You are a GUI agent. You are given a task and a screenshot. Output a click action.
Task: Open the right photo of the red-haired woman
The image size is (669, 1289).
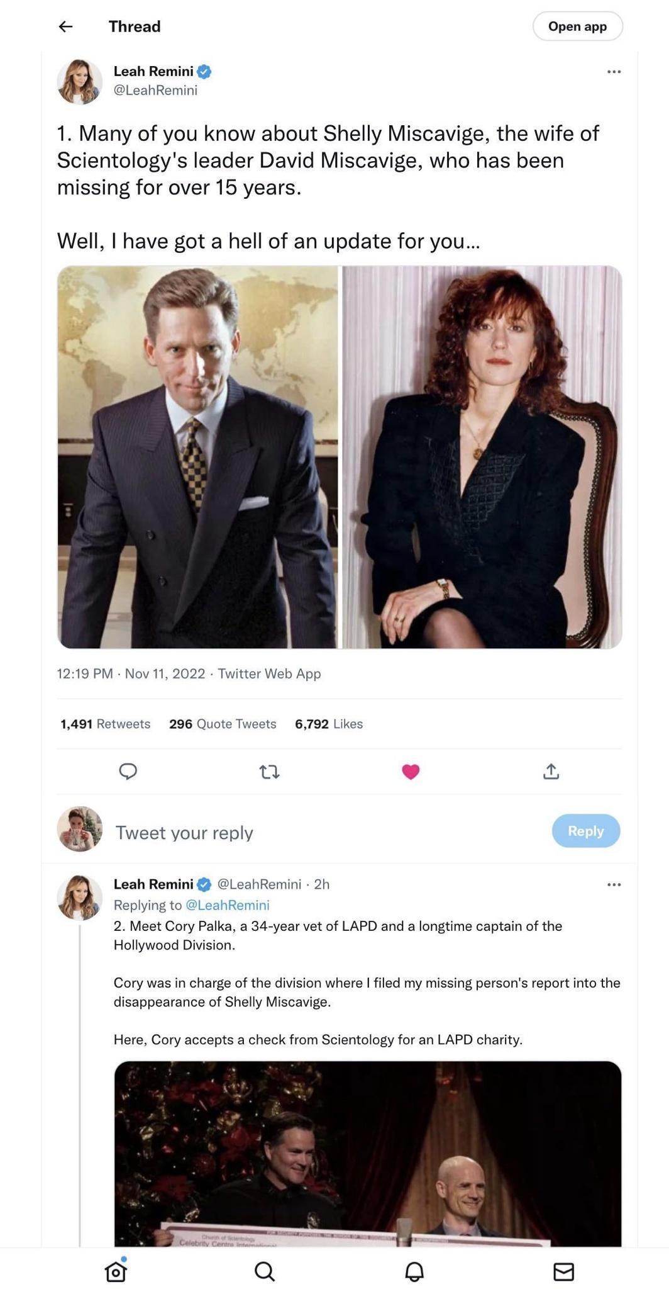pyautogui.click(x=482, y=457)
